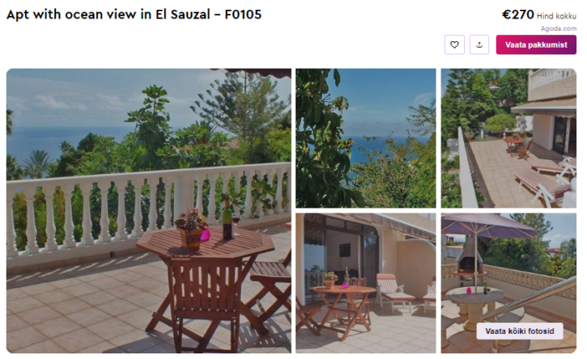Image resolution: width=587 pixels, height=359 pixels.
Task: Open the large balcony table photo
Action: tap(149, 210)
